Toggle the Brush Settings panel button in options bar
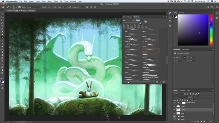This screenshot has width=219, height=123. (x=20, y=7)
